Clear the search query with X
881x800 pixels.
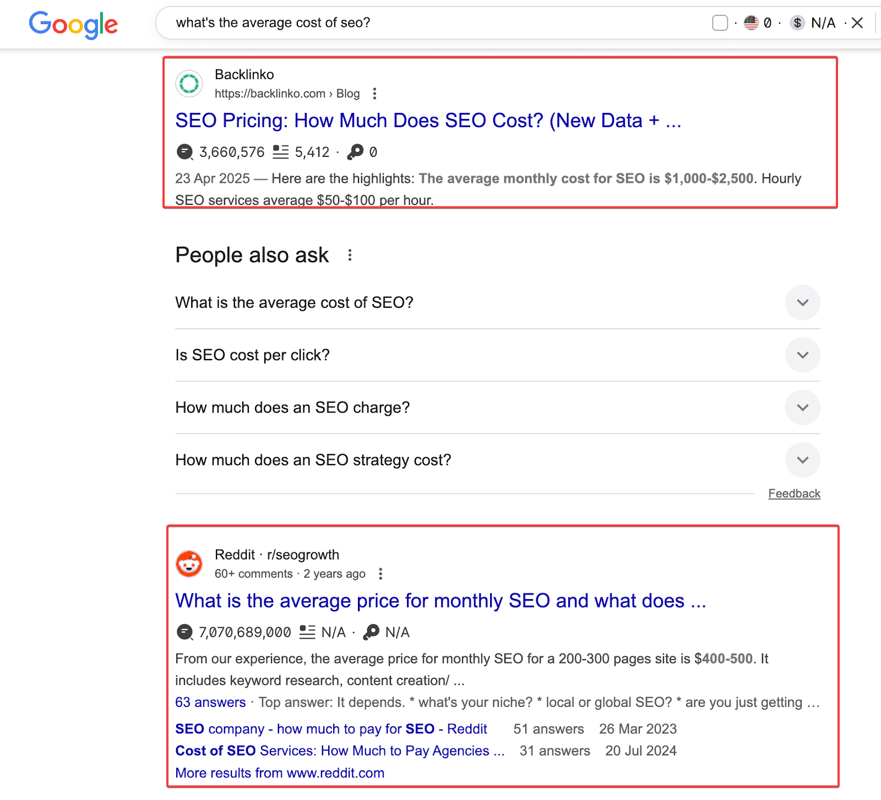(x=857, y=23)
